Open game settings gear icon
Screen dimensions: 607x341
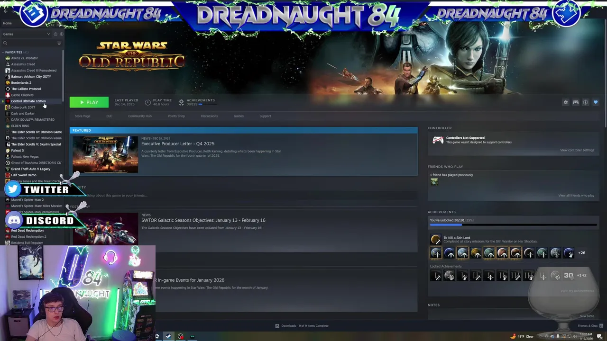tap(565, 102)
